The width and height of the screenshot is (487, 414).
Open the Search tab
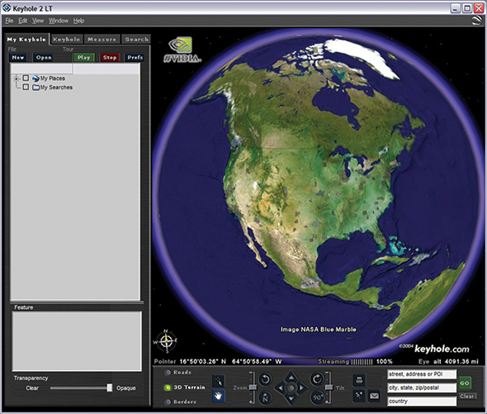point(136,39)
